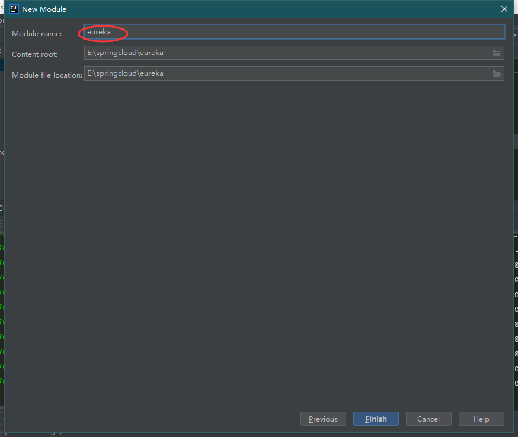
Task: Click the 'Module file location:' label
Action: (47, 75)
